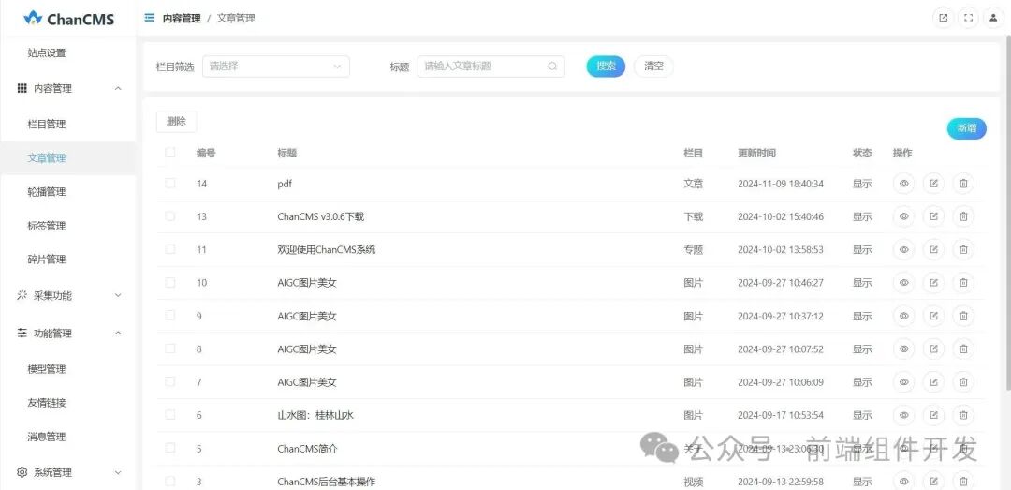Delete the pdf article row
This screenshot has width=1011, height=490.
963,184
